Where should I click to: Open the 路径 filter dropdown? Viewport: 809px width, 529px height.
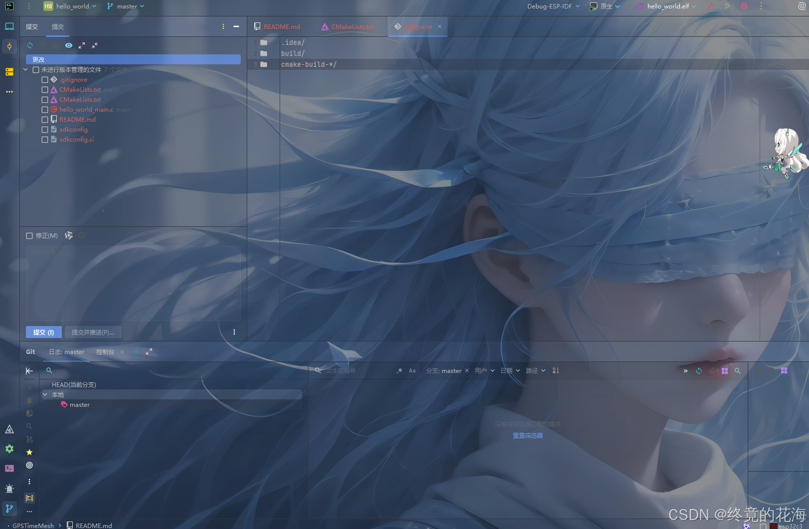pos(535,370)
